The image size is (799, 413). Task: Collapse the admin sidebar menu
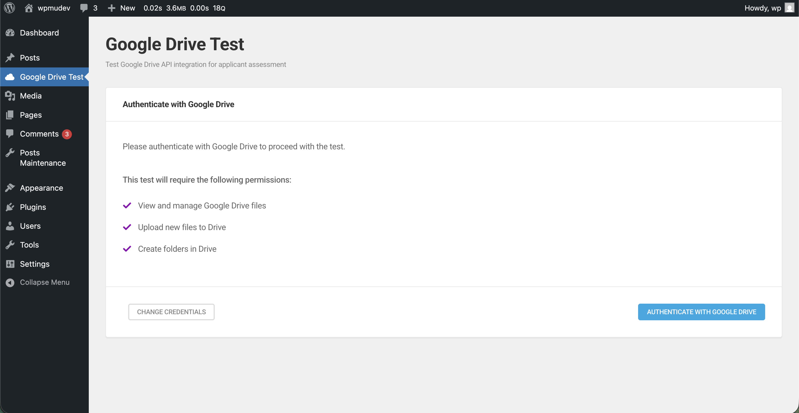pyautogui.click(x=44, y=282)
